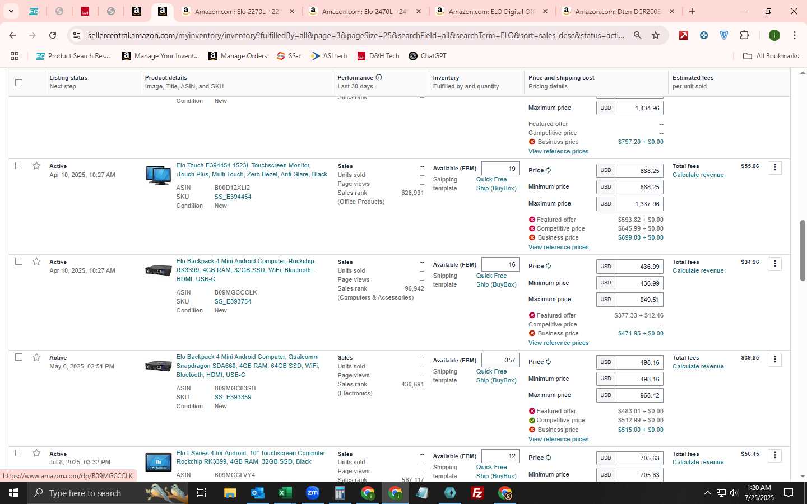Bookmark this page with the star icon

[656, 35]
